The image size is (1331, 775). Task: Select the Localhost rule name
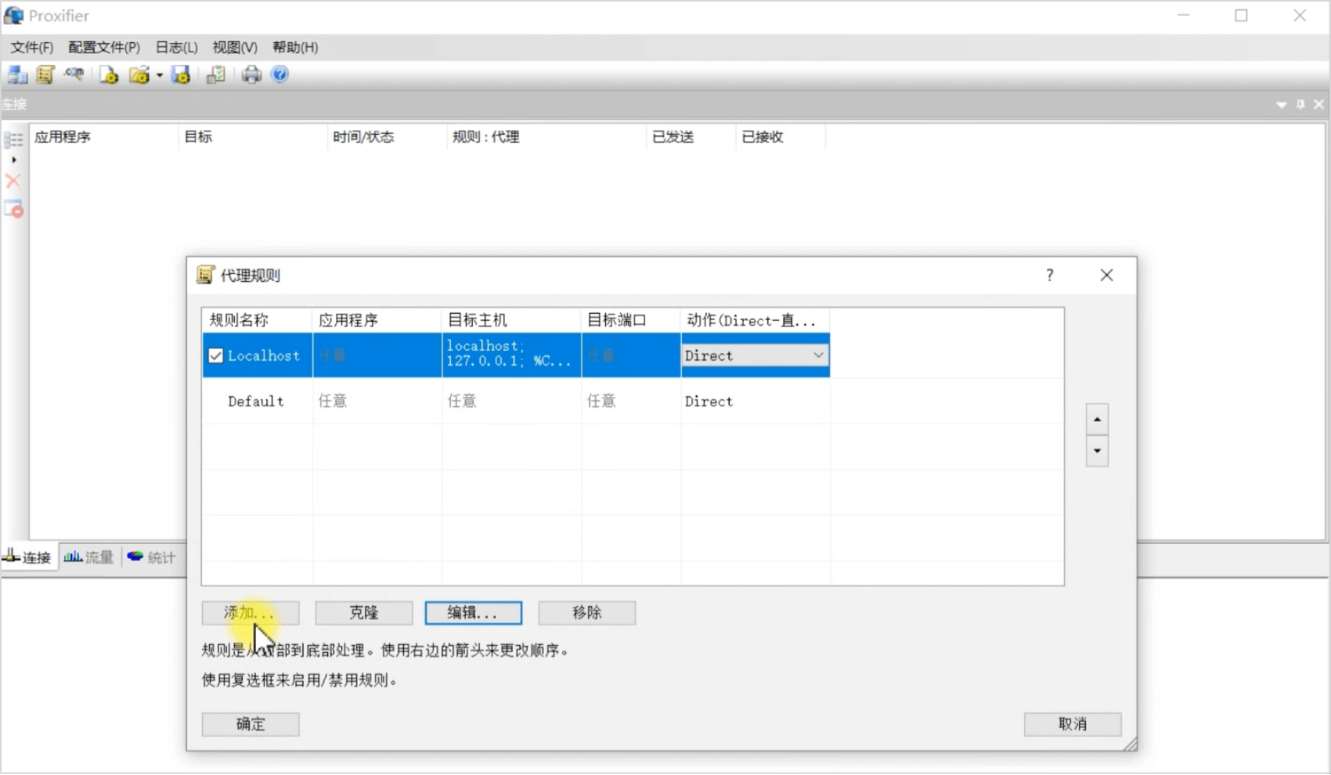click(264, 355)
